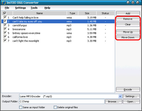Click the Move Down button
142x111 pixels.
[128, 38]
